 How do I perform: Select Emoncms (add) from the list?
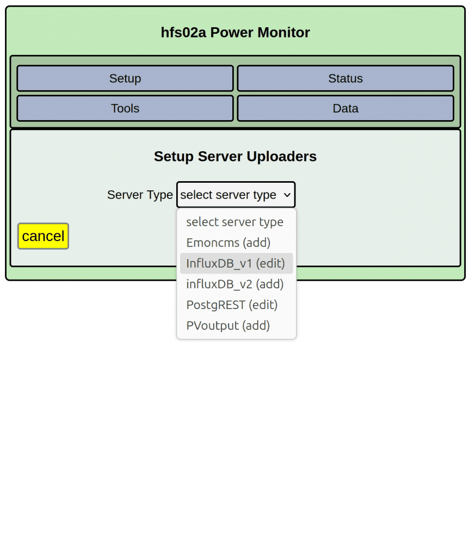pos(229,243)
